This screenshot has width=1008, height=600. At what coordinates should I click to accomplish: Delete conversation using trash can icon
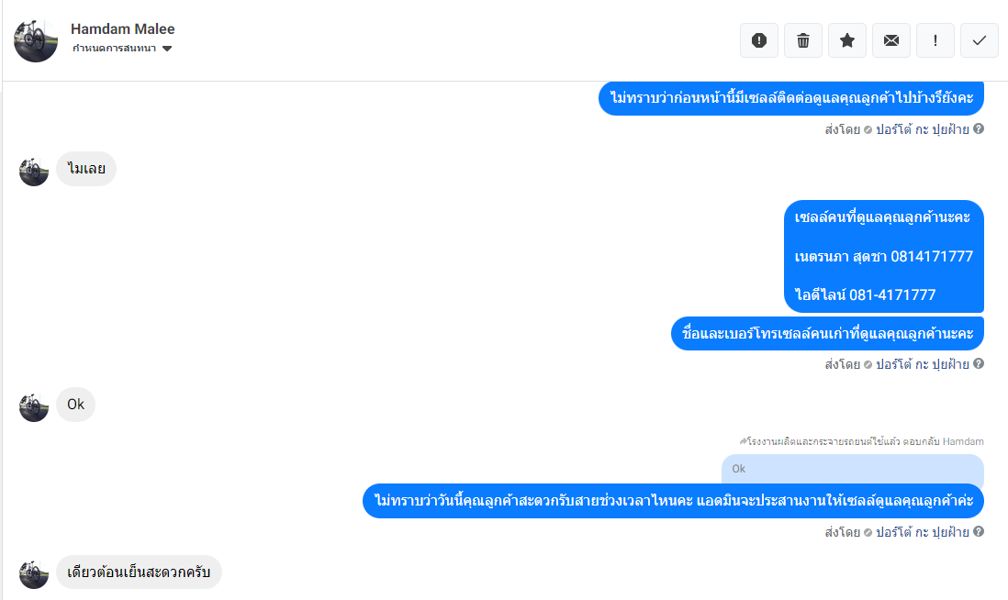(x=803, y=40)
